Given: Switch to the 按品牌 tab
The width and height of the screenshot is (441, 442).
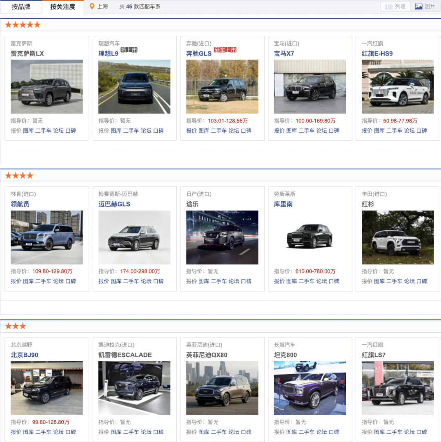Looking at the screenshot, I should pos(21,7).
